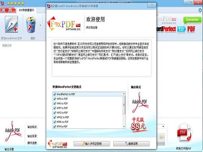Click the FoxPDF logo in dialog header
Image resolution: width=203 pixels, height=152 pixels.
(x=64, y=24)
